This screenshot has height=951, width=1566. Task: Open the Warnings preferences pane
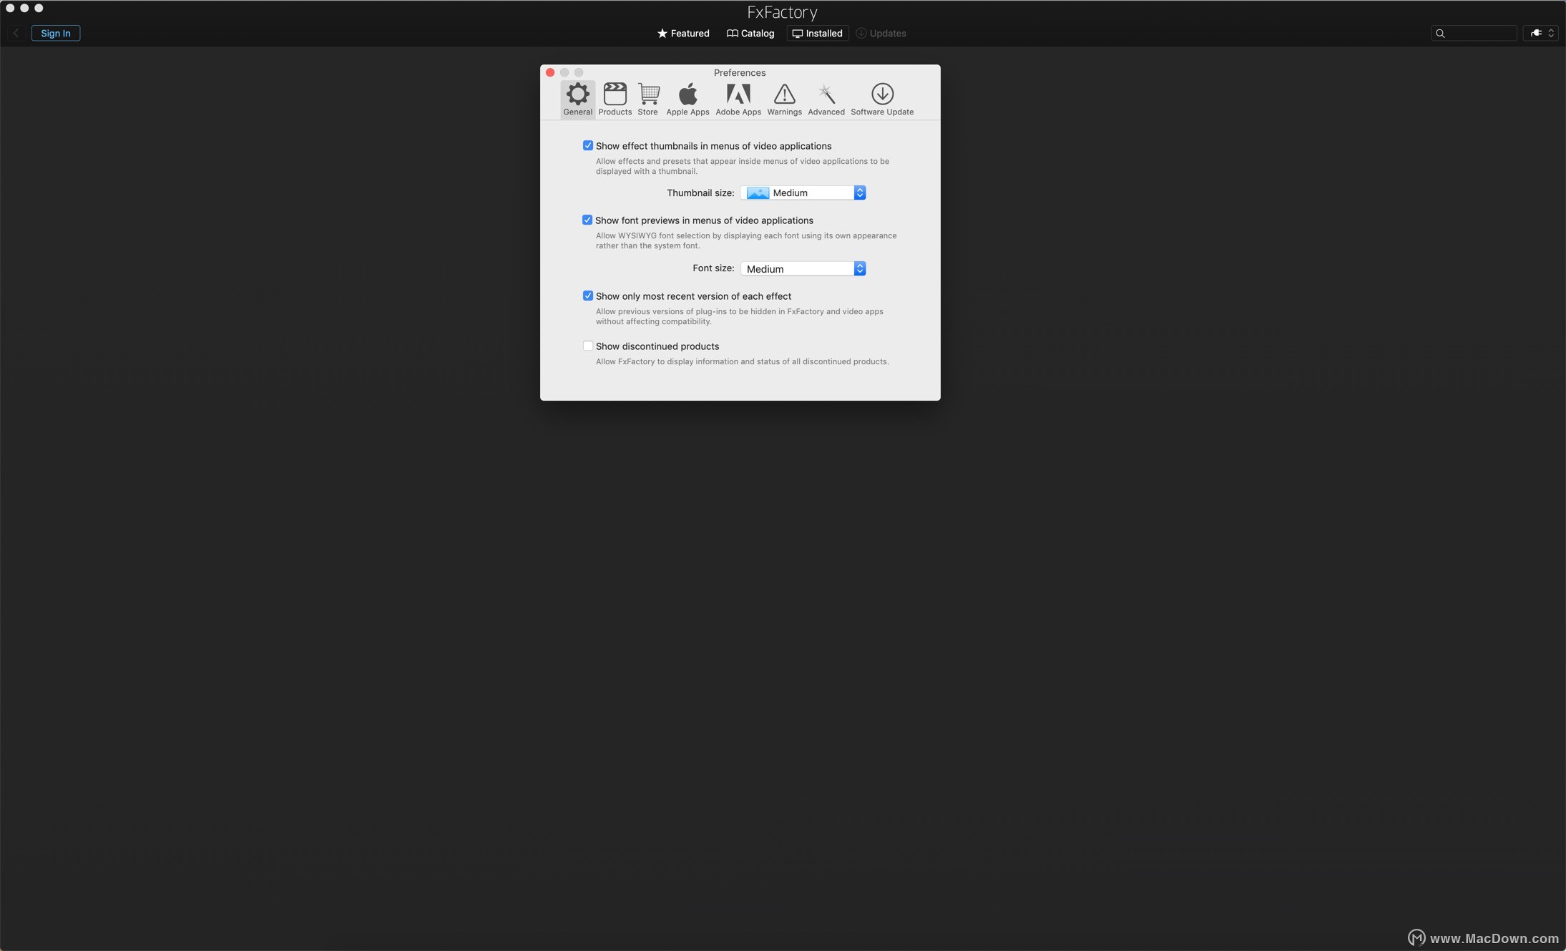[784, 99]
